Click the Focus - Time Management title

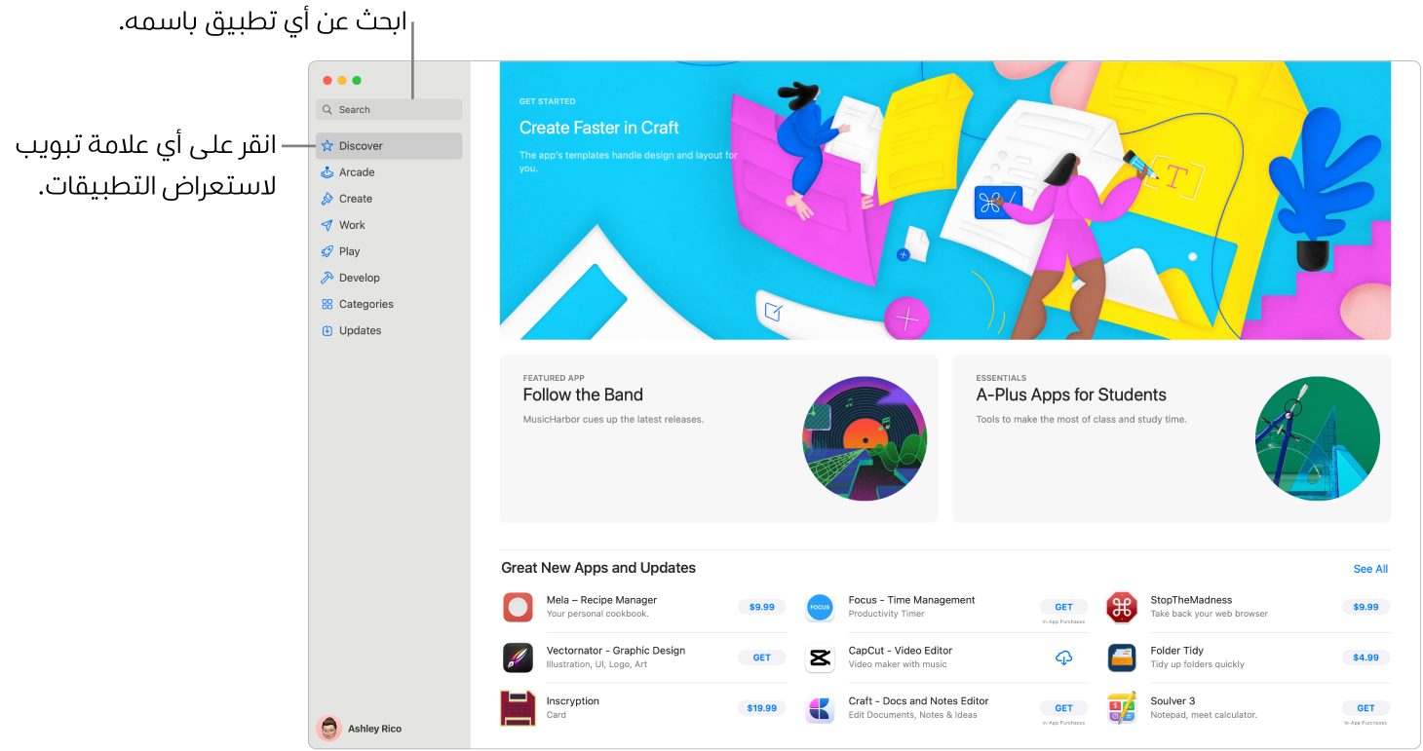911,600
